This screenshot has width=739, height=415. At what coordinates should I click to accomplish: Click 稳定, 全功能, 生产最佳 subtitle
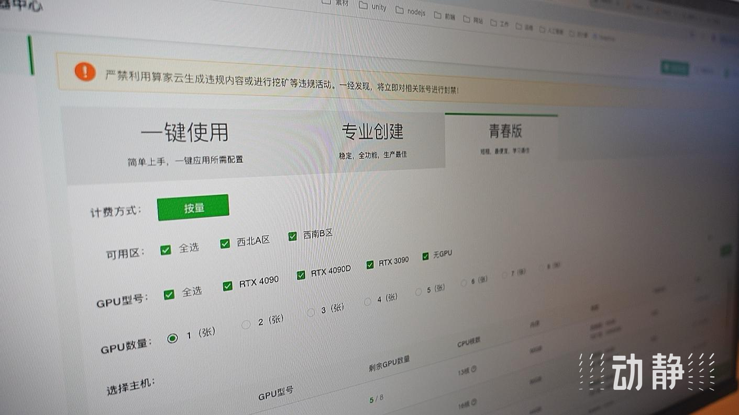(x=373, y=155)
